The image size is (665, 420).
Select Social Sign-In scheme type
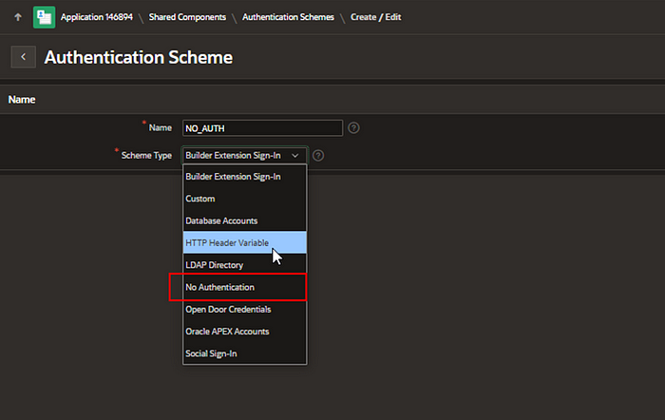click(245, 353)
